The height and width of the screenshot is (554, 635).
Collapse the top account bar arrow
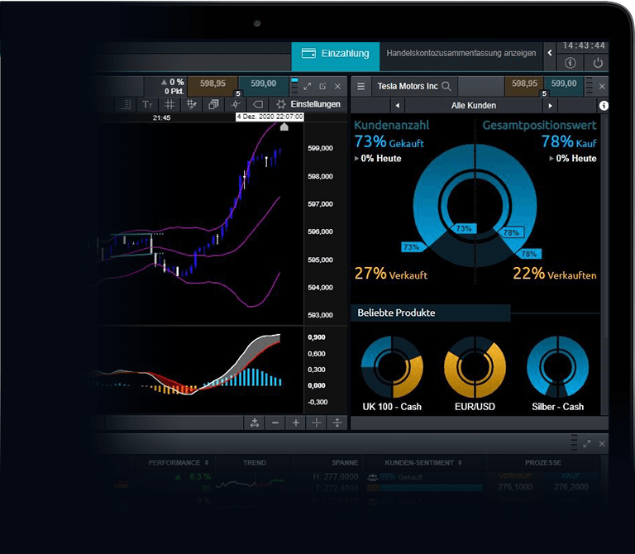point(550,54)
